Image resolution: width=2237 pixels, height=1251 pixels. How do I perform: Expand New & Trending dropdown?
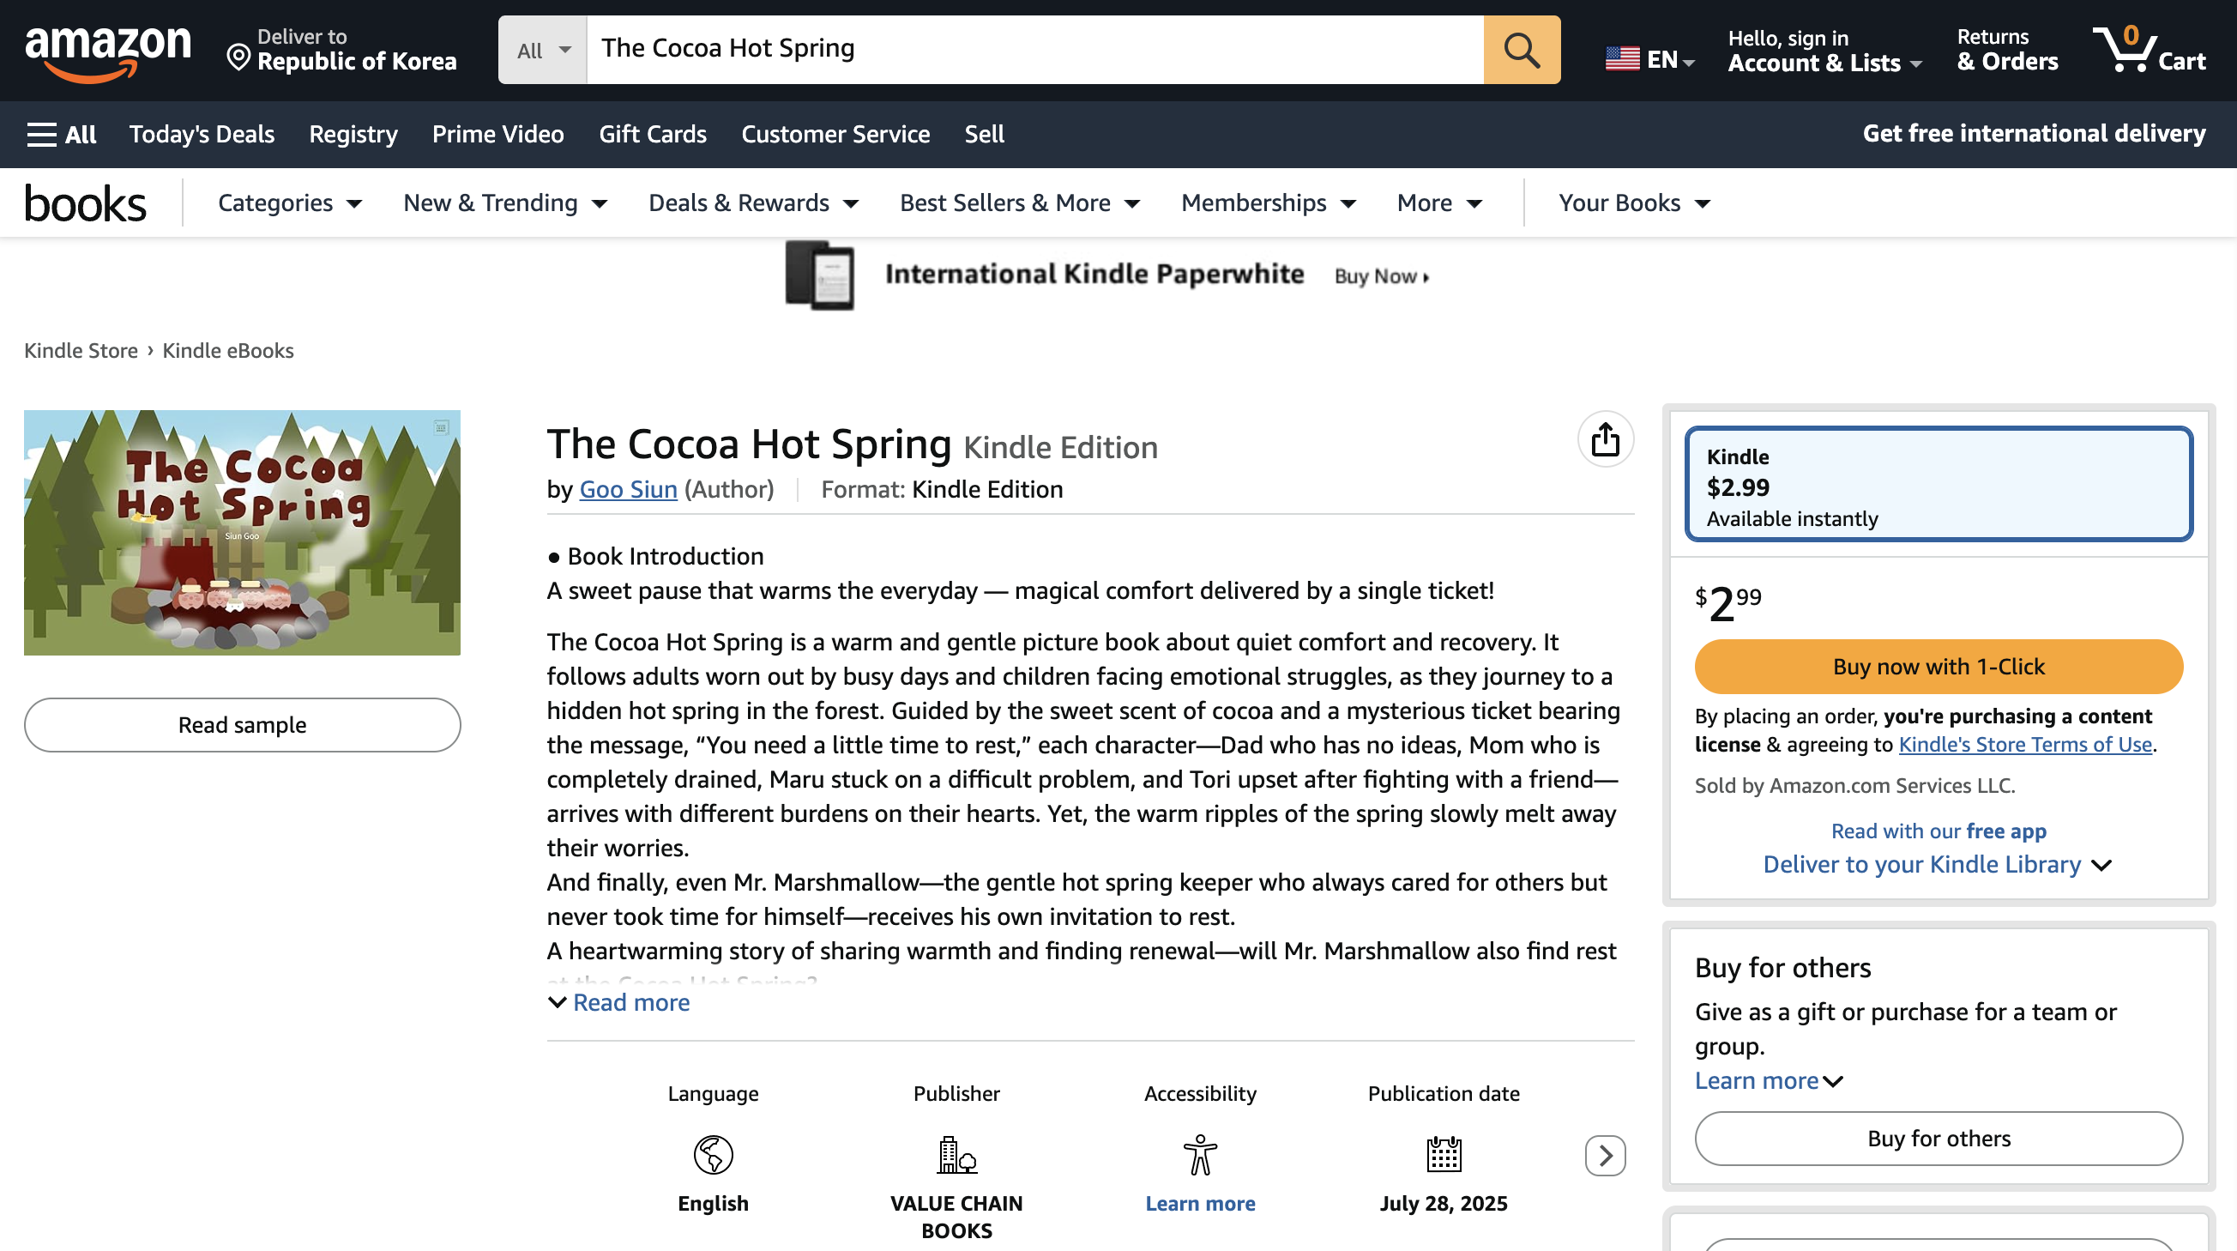click(x=505, y=203)
